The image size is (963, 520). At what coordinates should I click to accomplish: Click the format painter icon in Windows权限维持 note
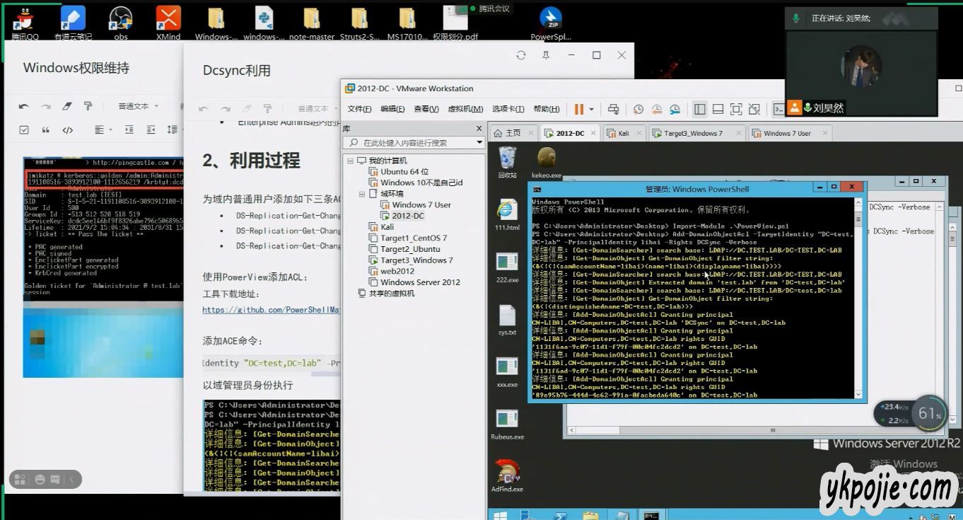tap(88, 106)
